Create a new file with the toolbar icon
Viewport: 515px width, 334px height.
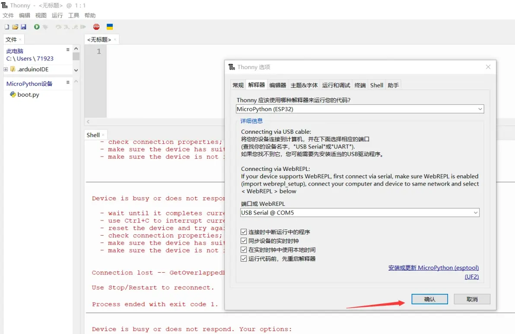[x=7, y=27]
